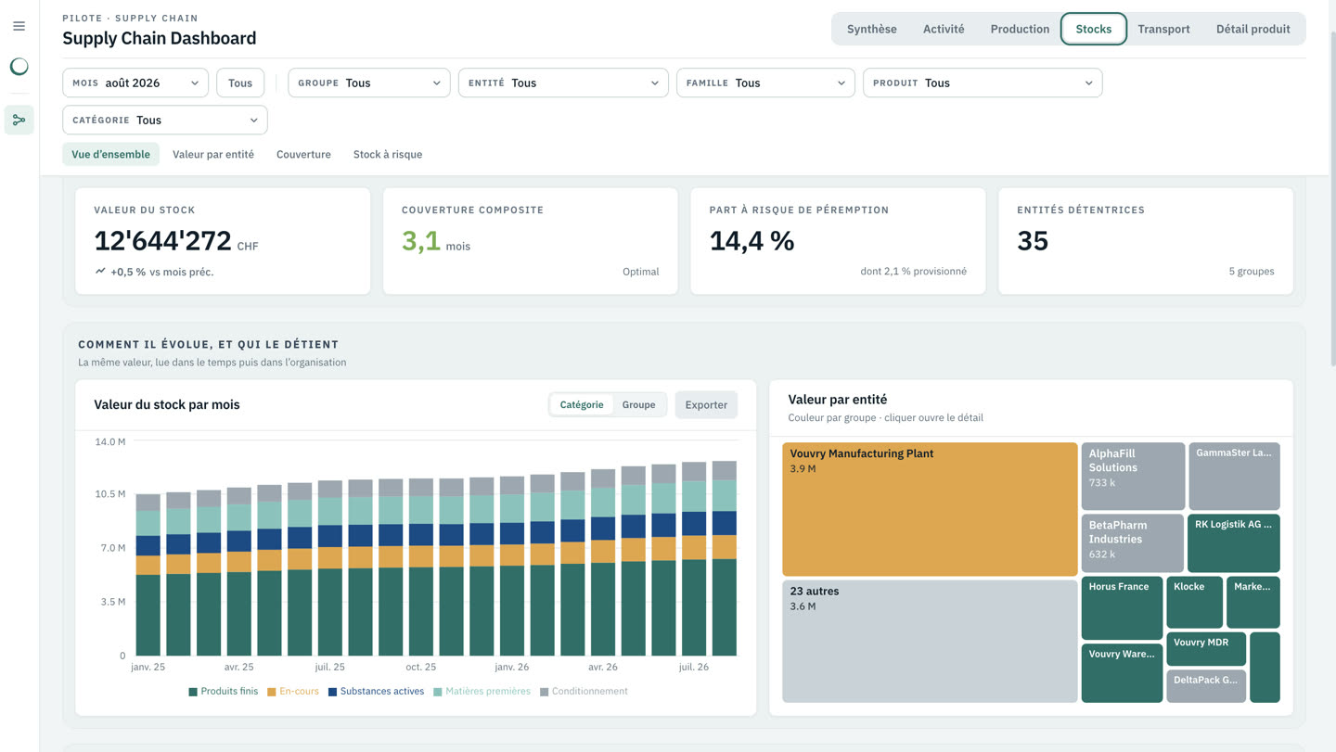Click the oct. 25 axis label
1336x752 pixels.
[x=420, y=667]
